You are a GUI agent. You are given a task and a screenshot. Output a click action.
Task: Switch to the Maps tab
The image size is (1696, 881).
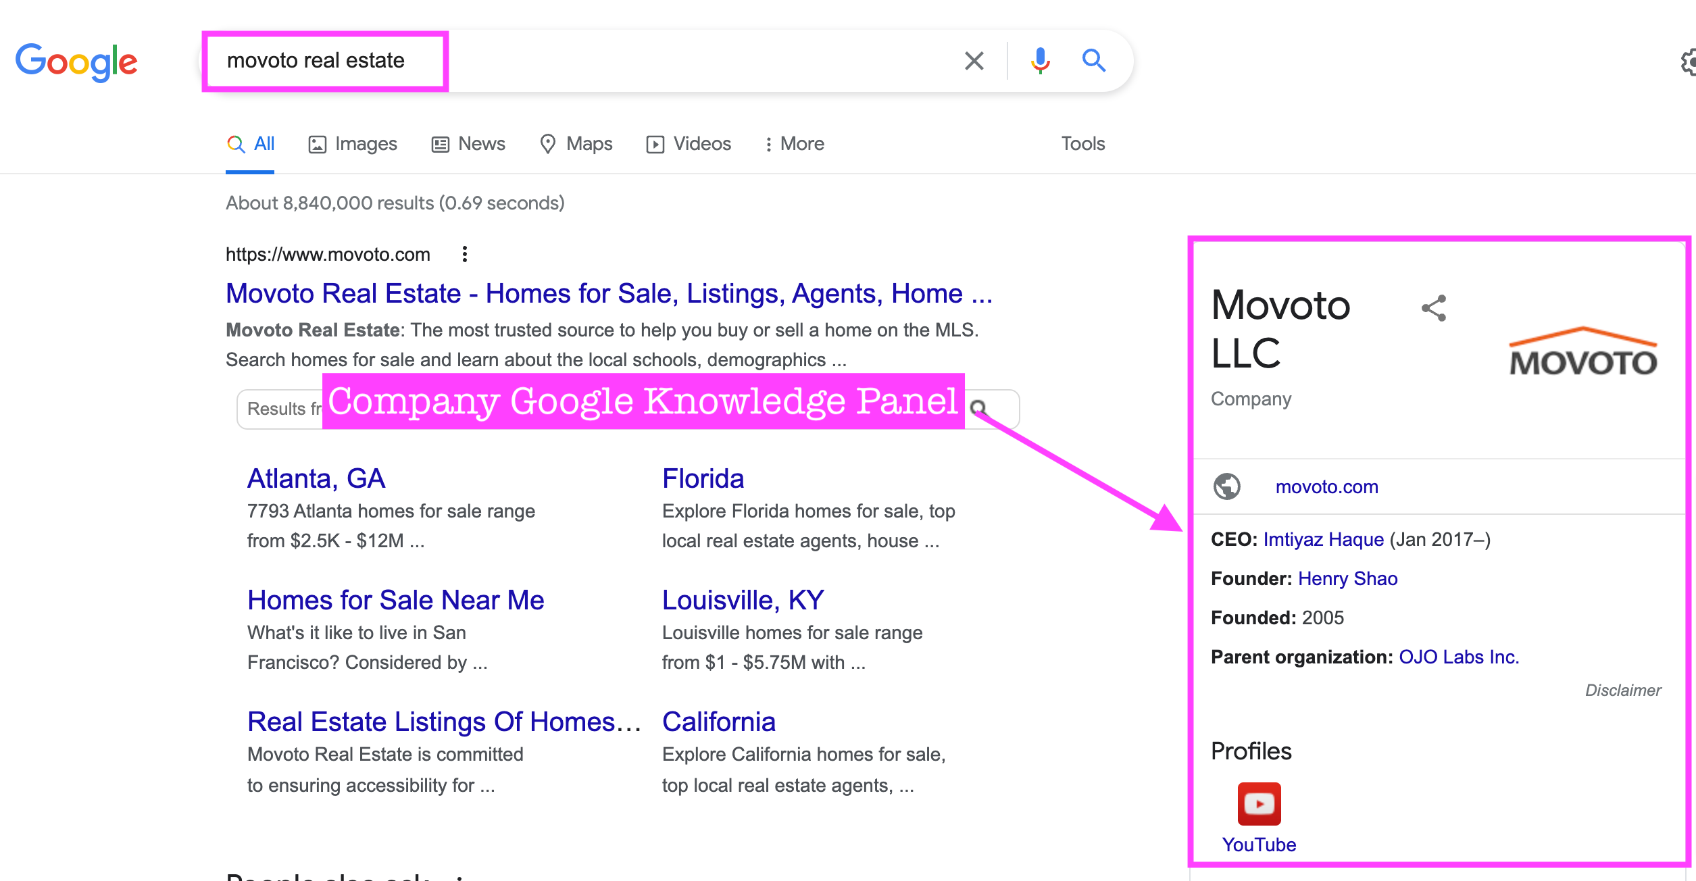[576, 144]
